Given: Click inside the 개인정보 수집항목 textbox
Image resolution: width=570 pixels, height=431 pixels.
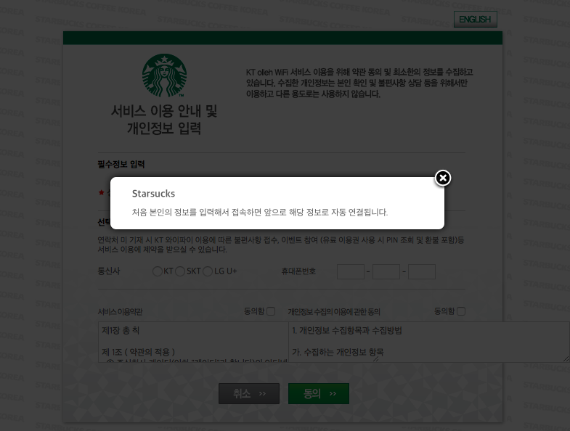Looking at the screenshot, I should pos(429,342).
